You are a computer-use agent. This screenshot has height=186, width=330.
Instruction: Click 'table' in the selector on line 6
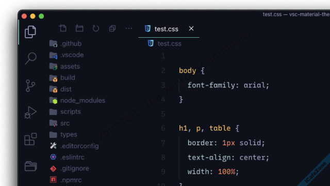tap(220, 128)
